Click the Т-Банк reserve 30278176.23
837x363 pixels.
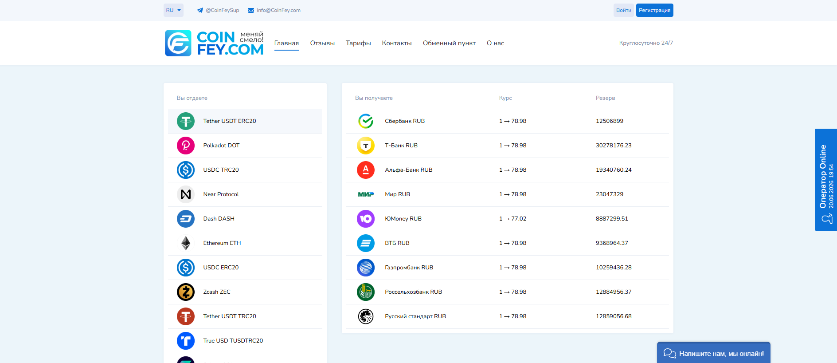[x=614, y=146]
